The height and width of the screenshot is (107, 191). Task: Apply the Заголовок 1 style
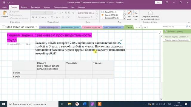(x=86, y=12)
